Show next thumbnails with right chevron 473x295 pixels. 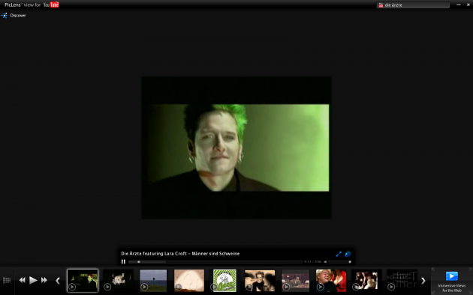point(423,281)
